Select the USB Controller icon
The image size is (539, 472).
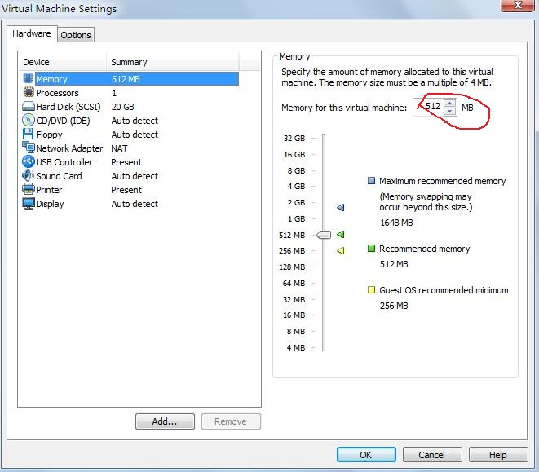click(29, 161)
